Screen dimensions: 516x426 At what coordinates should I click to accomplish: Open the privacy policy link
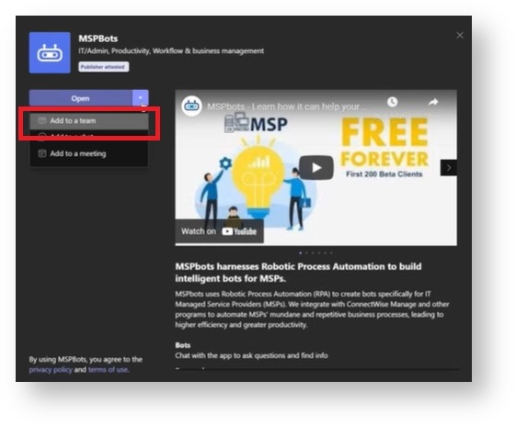(51, 370)
